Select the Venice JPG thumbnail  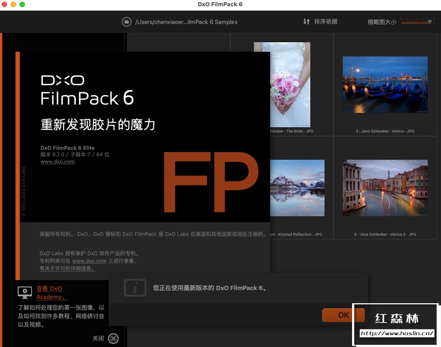385,84
